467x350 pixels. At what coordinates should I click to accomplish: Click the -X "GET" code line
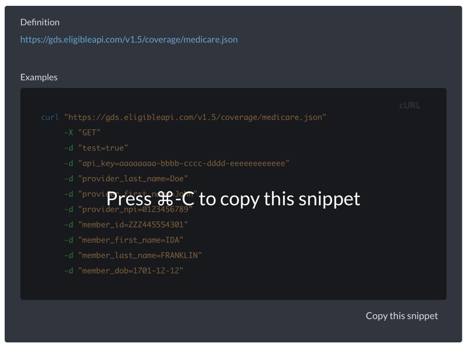pyautogui.click(x=82, y=132)
